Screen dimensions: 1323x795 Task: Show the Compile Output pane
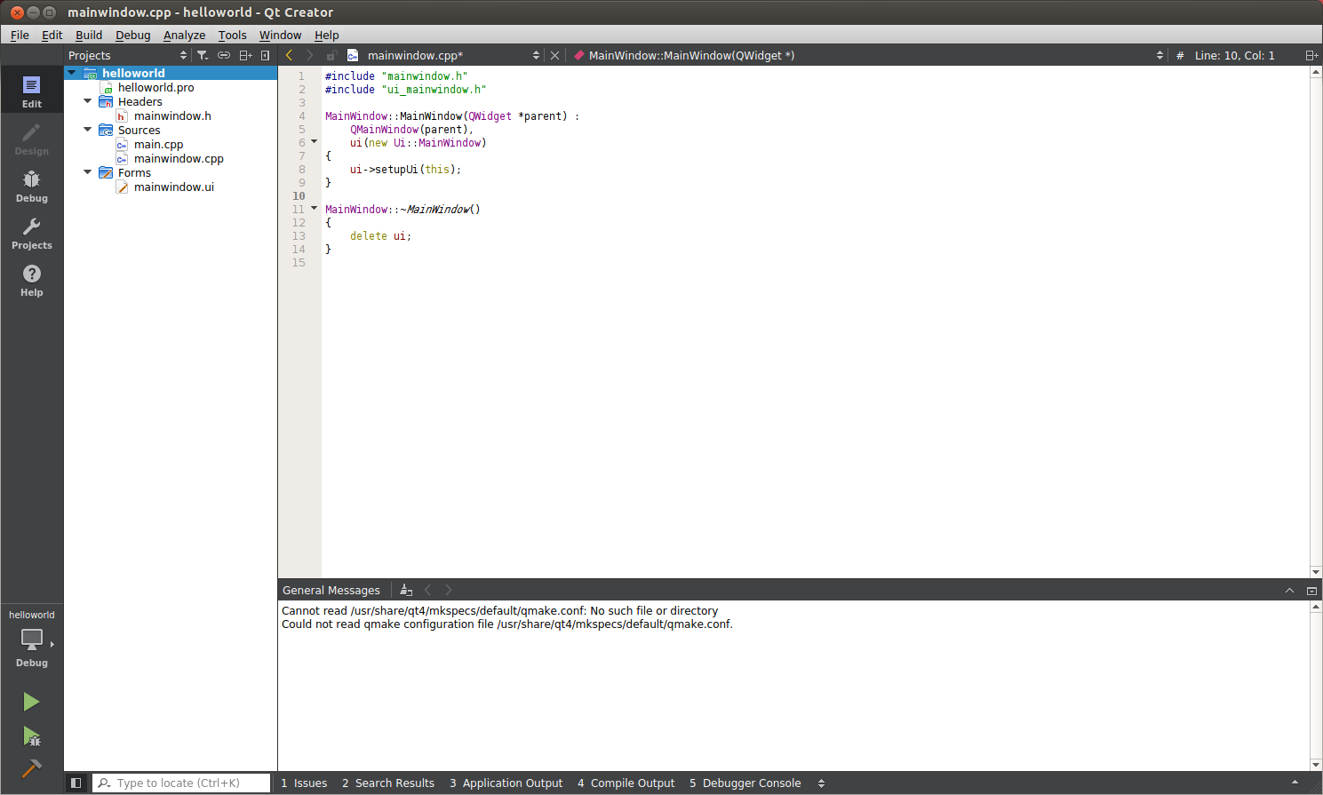pos(626,783)
